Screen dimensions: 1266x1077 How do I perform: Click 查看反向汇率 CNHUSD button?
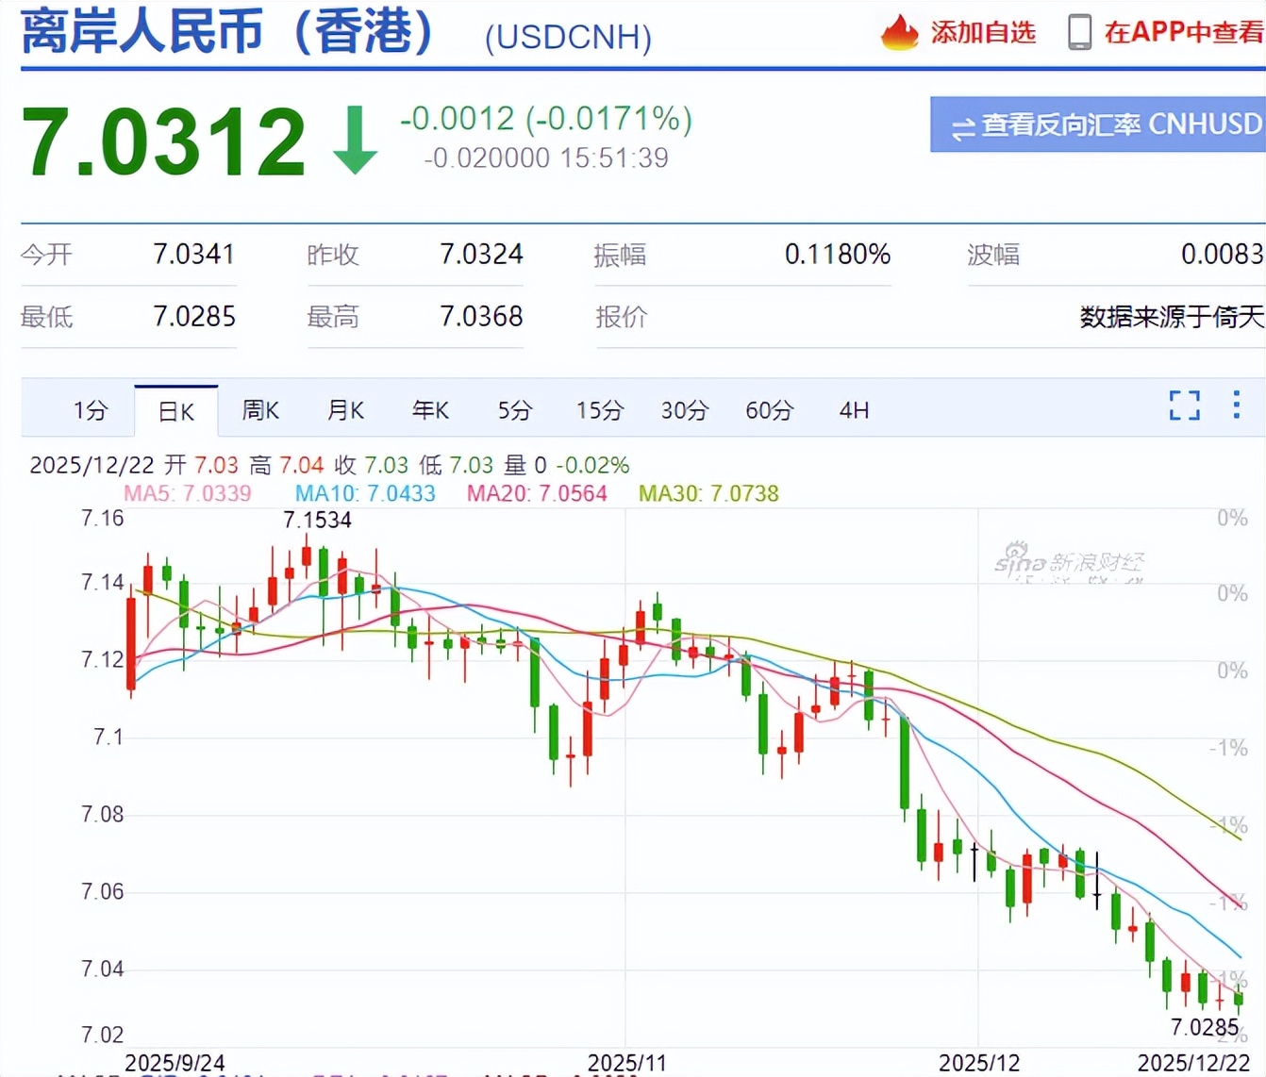[1097, 124]
